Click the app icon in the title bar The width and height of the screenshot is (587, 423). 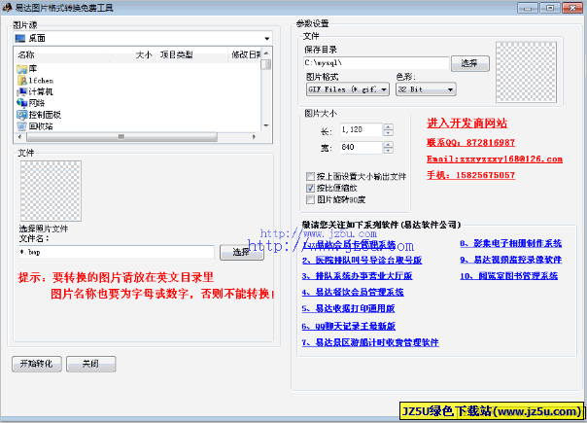pos(7,8)
